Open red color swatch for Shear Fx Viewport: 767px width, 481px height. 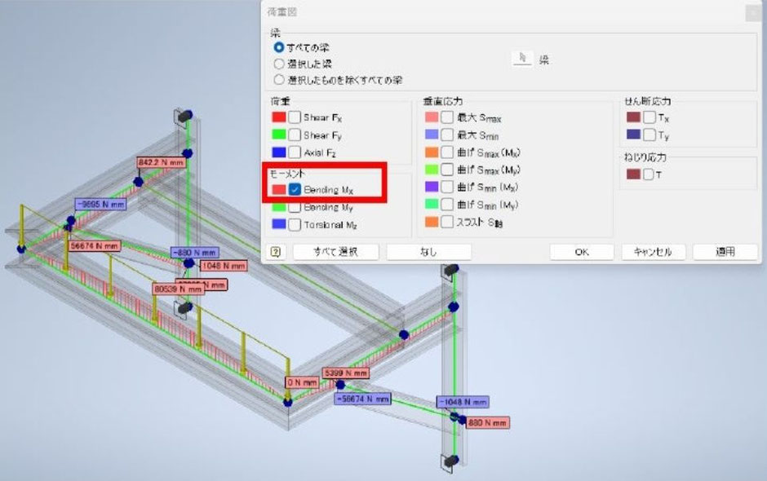[279, 117]
